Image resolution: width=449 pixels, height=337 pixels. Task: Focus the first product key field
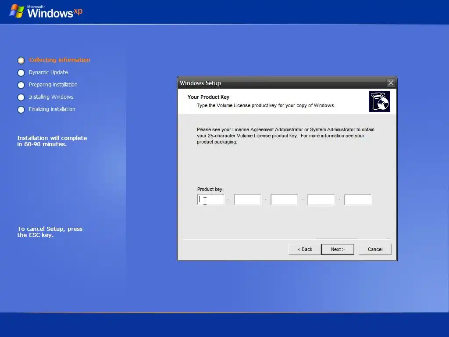(x=211, y=200)
